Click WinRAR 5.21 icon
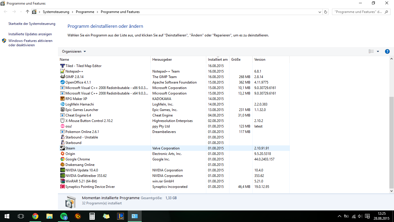 tap(62, 181)
